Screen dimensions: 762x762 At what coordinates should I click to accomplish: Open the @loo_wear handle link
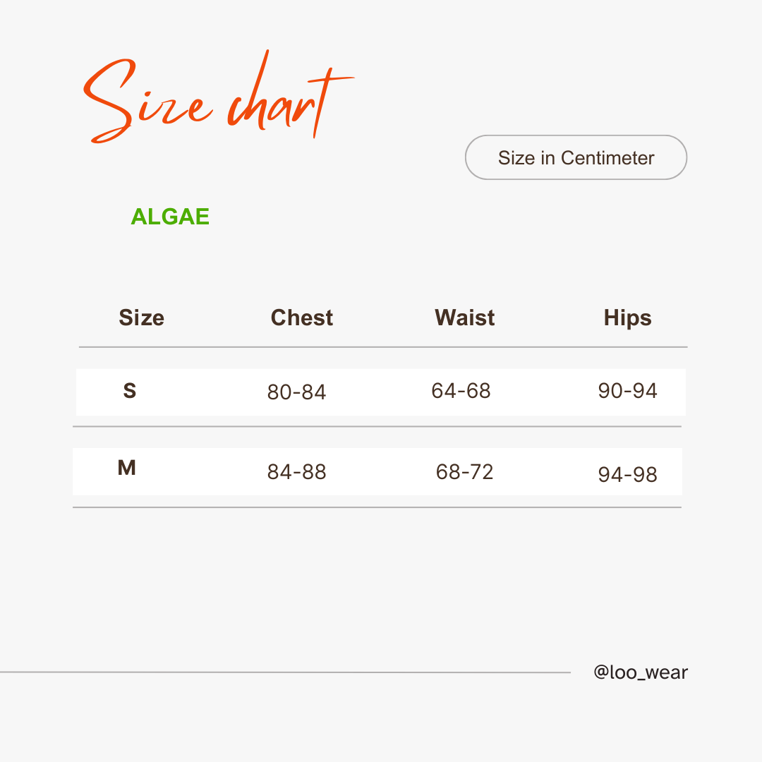pyautogui.click(x=641, y=672)
